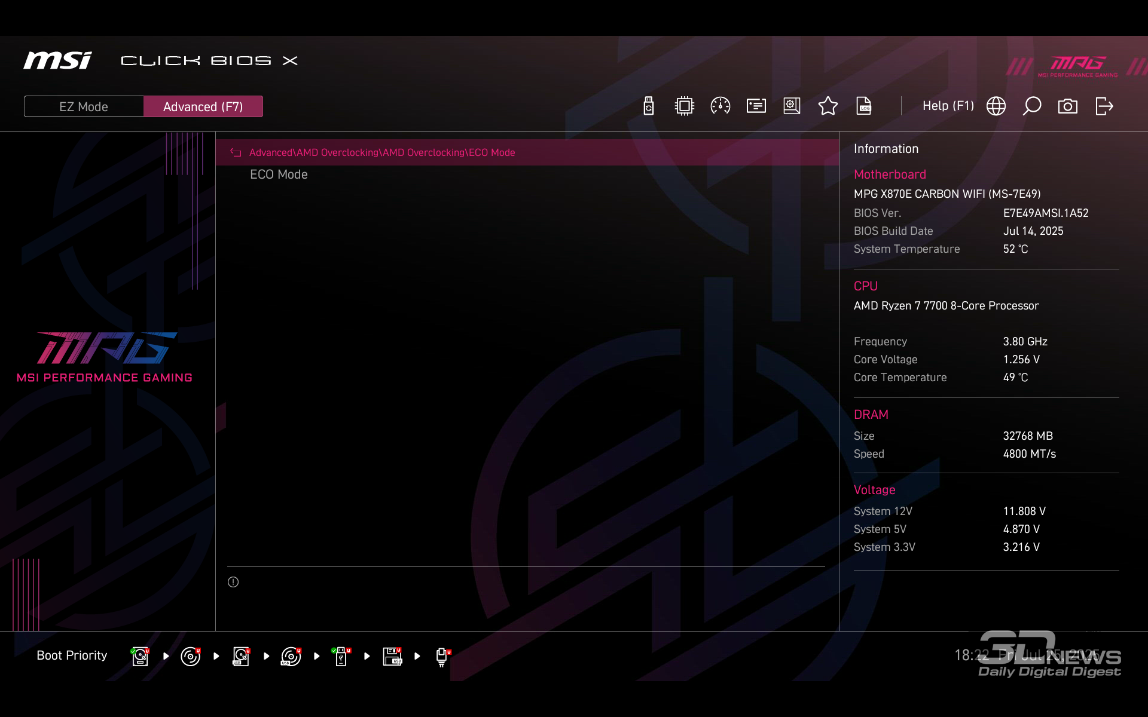This screenshot has width=1148, height=717.
Task: Click the Voltage section heading
Action: pos(874,490)
